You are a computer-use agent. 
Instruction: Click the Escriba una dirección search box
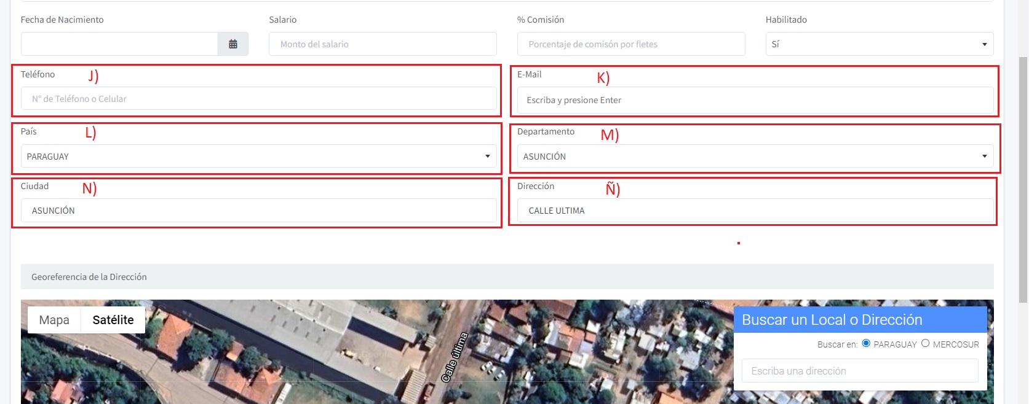(859, 371)
